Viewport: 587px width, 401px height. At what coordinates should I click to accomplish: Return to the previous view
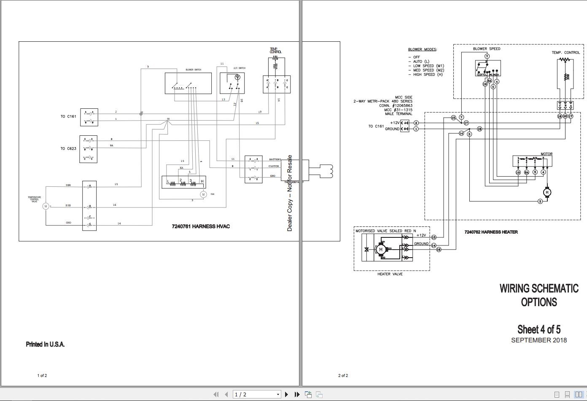(x=308, y=394)
